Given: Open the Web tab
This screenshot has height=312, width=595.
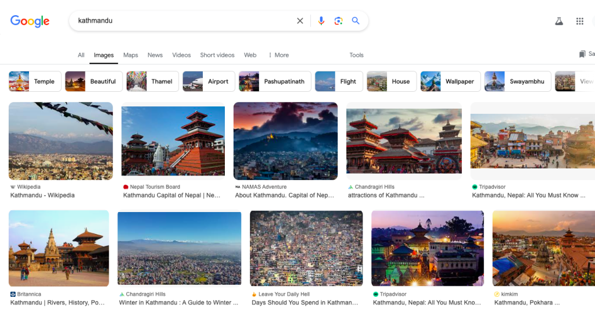Looking at the screenshot, I should 250,55.
